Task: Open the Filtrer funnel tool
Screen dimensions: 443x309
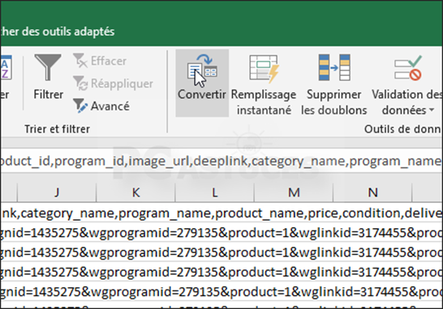Action: (48, 78)
